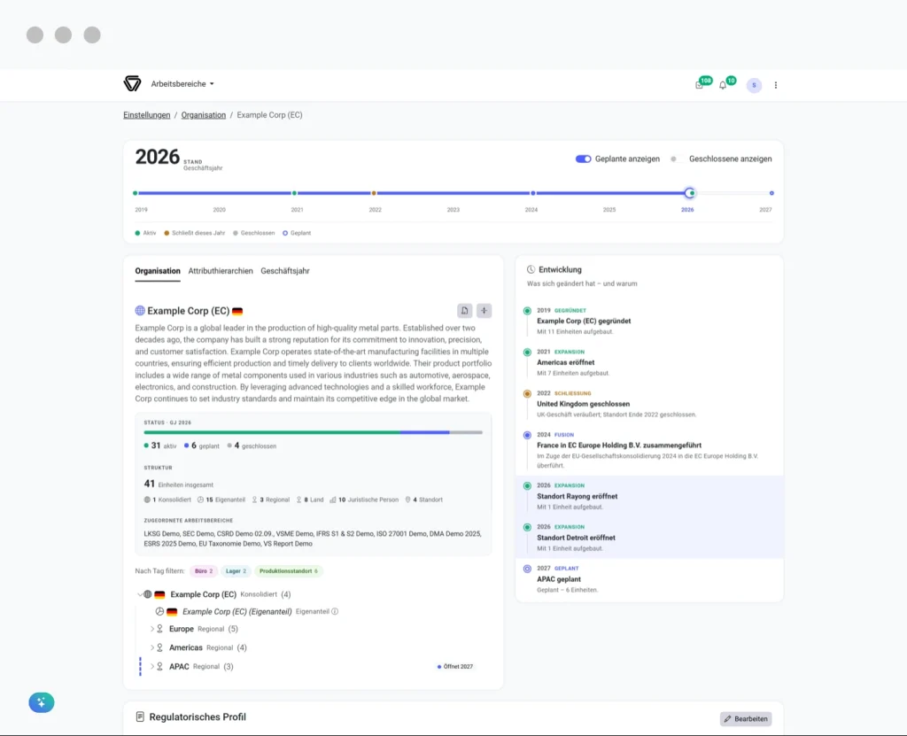Select the 2022 orange timeline marker

[374, 193]
